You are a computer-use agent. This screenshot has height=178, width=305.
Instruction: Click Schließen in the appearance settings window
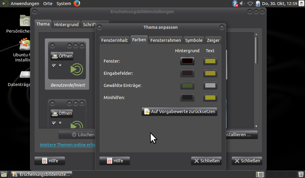(x=247, y=161)
